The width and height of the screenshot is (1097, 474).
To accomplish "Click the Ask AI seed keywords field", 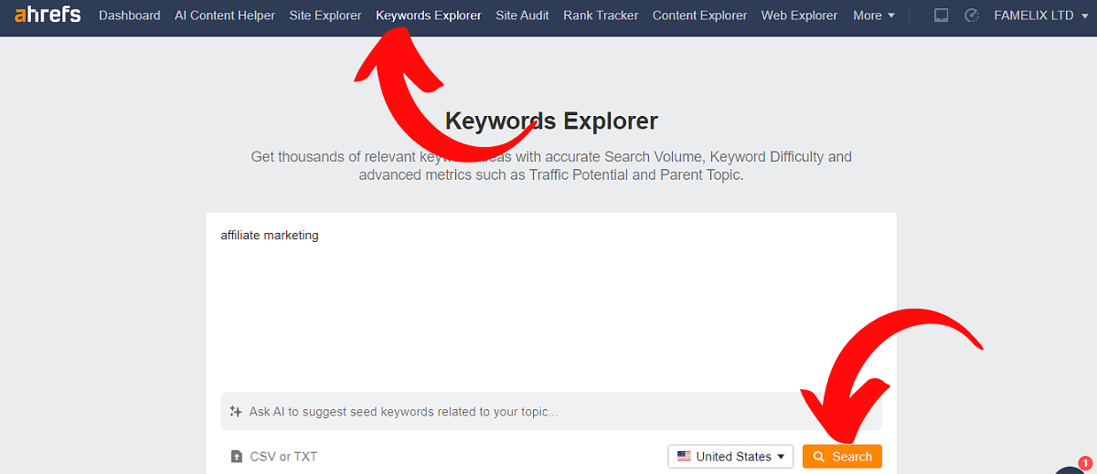I will pyautogui.click(x=551, y=412).
